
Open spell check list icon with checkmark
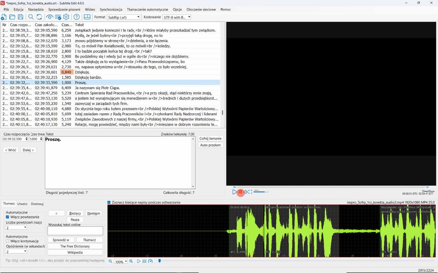tap(58, 17)
